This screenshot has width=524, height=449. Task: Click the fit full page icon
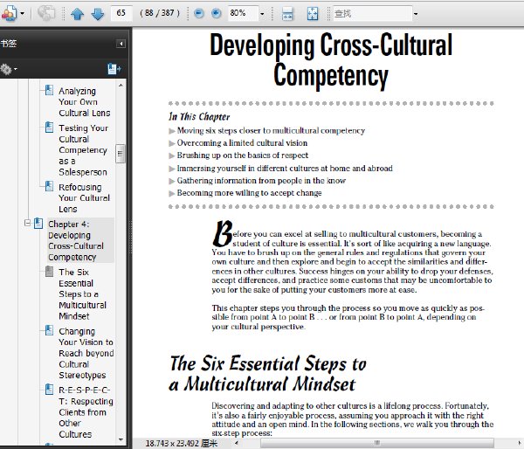click(313, 13)
